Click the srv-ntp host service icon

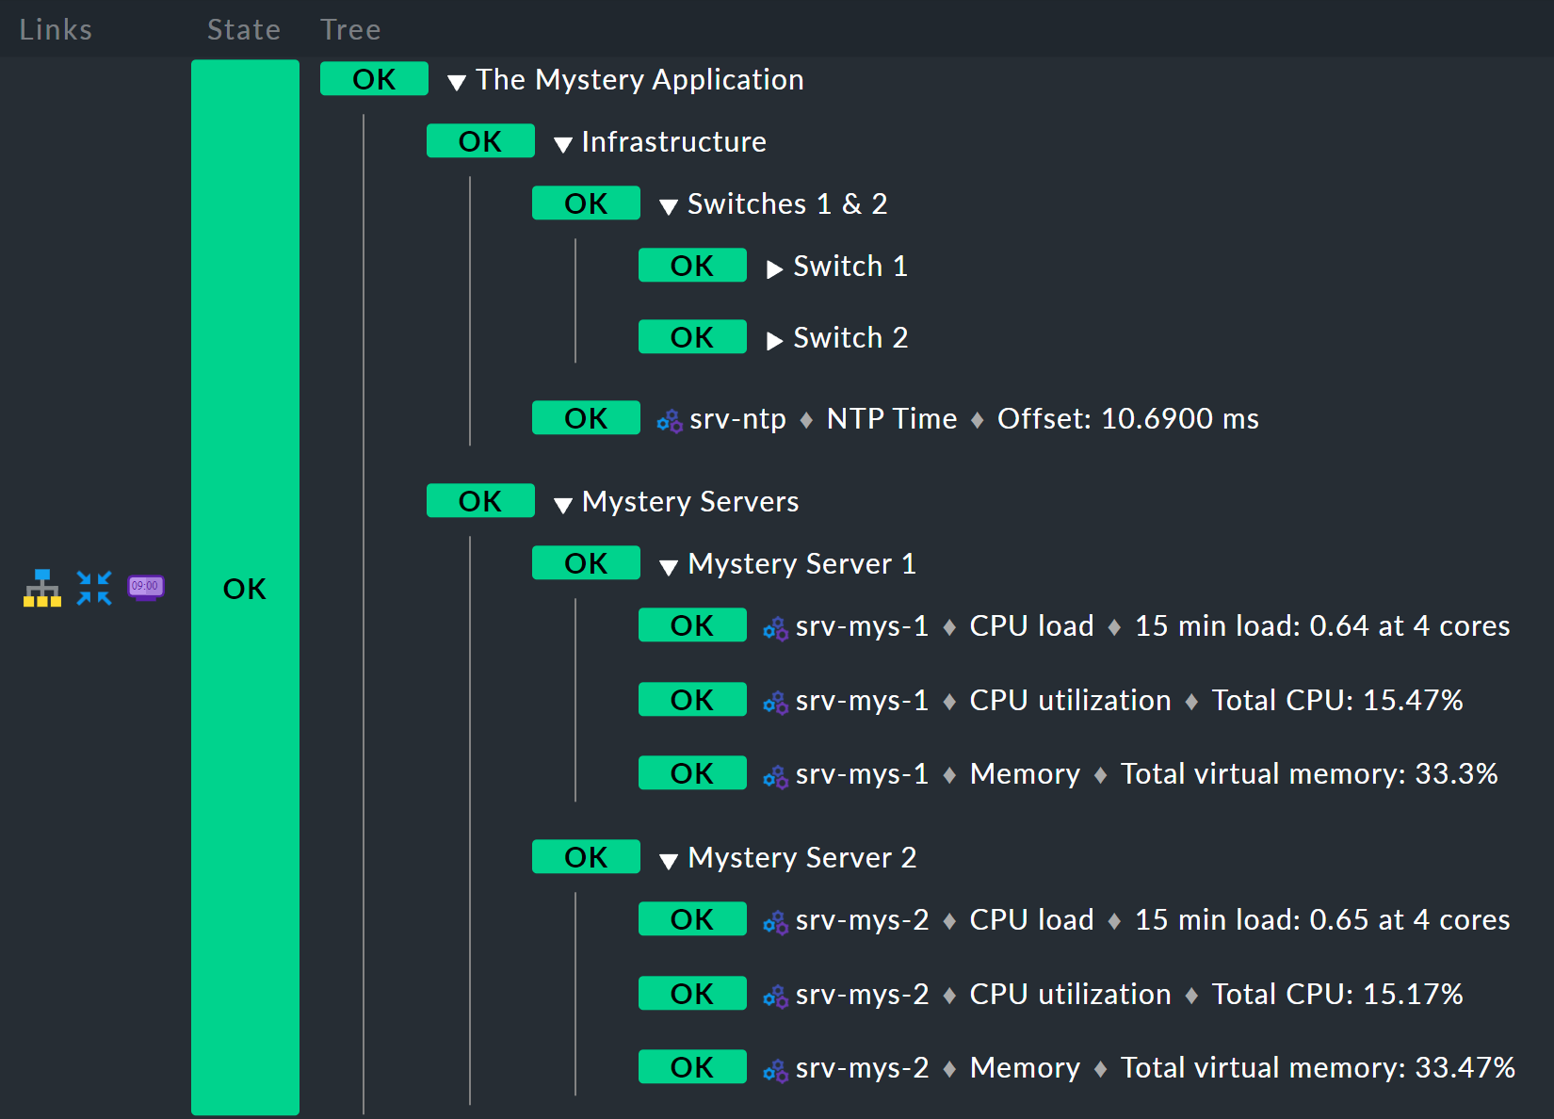(x=670, y=420)
